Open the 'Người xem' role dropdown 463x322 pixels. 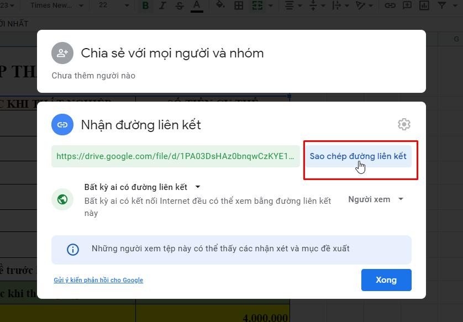376,199
